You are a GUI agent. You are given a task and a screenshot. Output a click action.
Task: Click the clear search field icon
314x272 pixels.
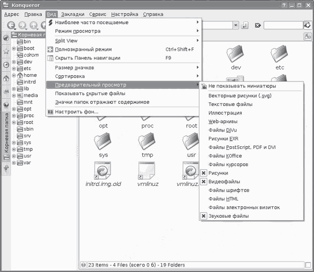[258, 25]
